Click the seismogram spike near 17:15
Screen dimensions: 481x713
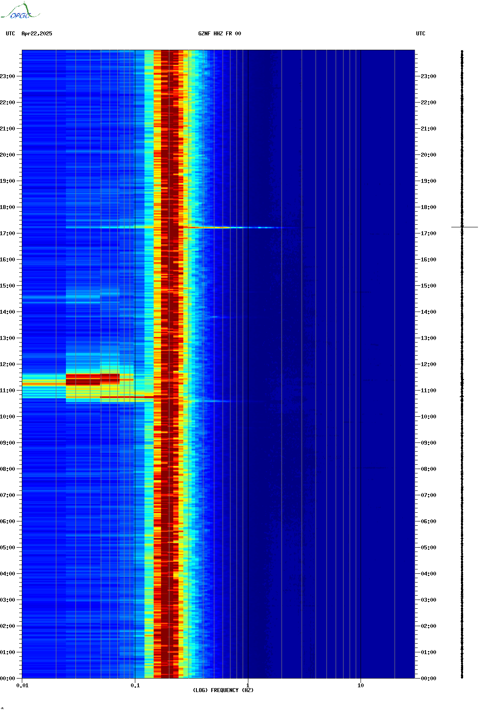click(464, 227)
